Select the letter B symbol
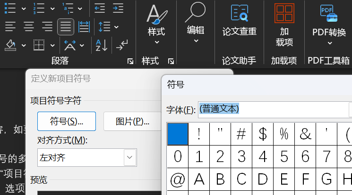Image resolution: width=352 pixels, height=195 pixels. (220, 179)
